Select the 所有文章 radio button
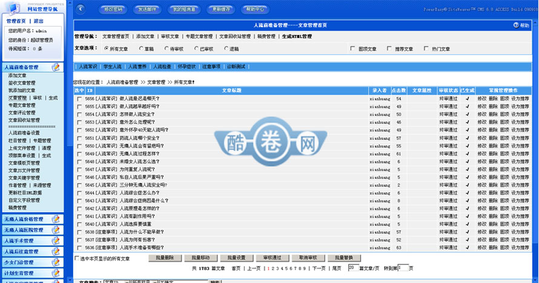The height and width of the screenshot is (283, 539). [107, 48]
